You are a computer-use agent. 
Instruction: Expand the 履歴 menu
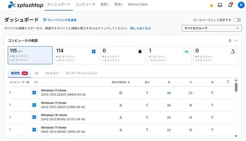105,5
